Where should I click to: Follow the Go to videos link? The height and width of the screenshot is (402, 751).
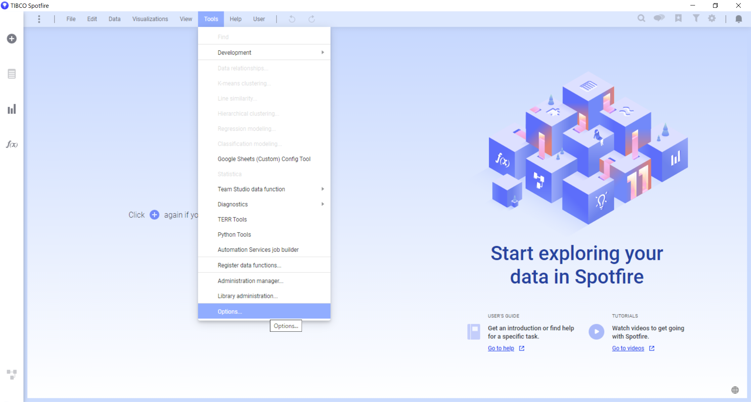628,349
